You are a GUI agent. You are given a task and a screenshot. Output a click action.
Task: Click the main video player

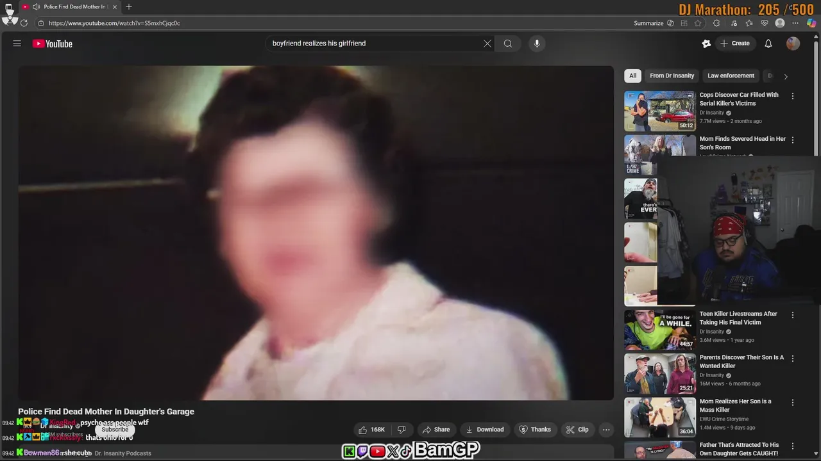316,233
